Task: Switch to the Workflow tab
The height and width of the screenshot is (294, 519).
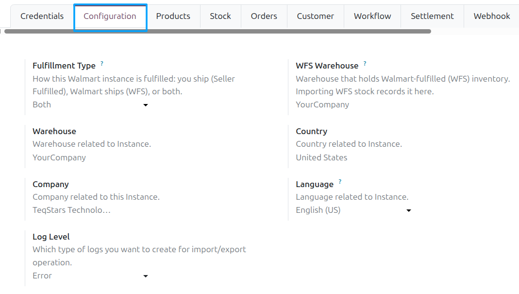Action: pos(372,16)
